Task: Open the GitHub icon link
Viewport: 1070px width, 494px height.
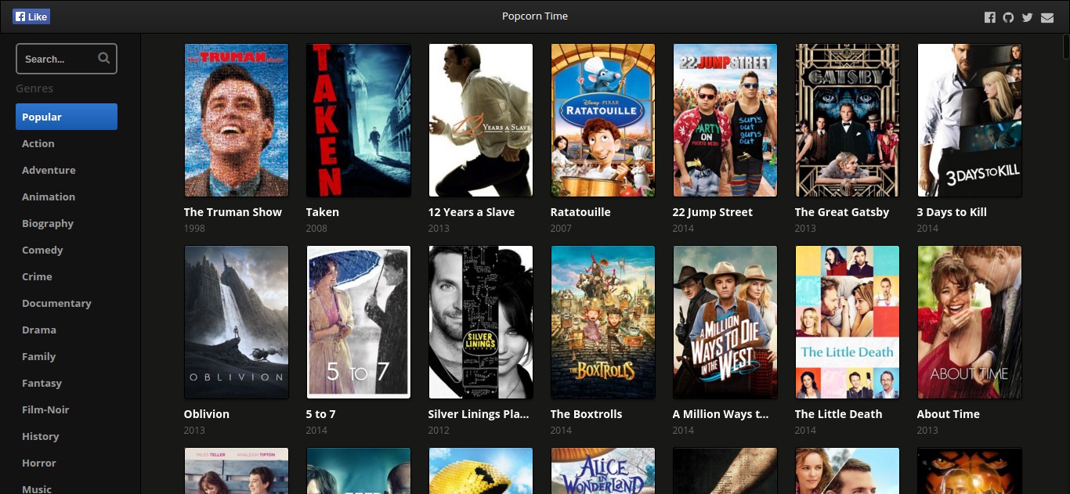Action: [x=1009, y=17]
